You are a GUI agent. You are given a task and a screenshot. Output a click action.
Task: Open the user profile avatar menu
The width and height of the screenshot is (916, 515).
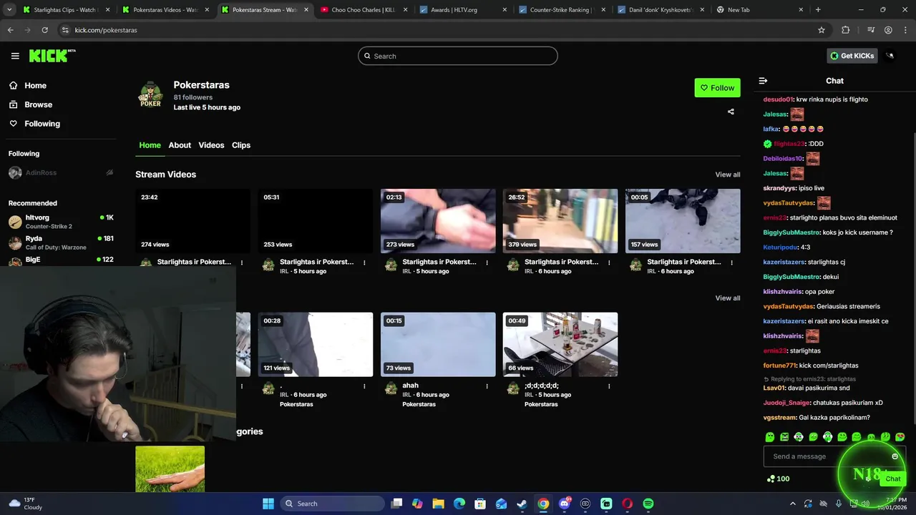890,56
